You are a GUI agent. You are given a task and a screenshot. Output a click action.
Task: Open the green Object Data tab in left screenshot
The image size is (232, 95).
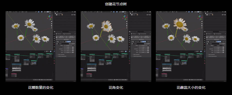[x=54, y=59]
